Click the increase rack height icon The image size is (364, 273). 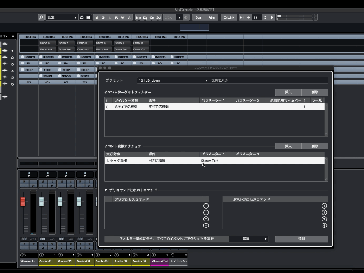click(271, 17)
